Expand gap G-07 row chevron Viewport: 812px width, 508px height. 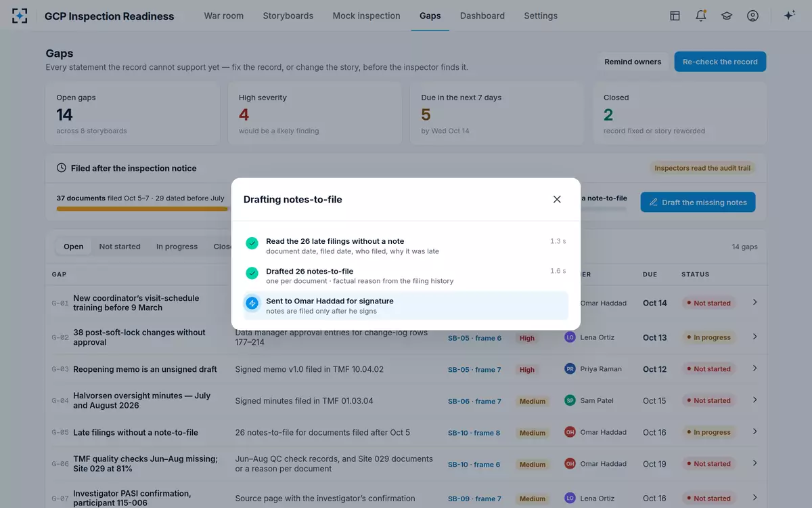coord(755,498)
